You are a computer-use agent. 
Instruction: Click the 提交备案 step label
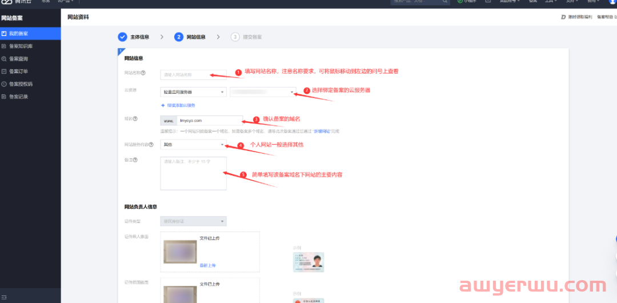pyautogui.click(x=253, y=37)
